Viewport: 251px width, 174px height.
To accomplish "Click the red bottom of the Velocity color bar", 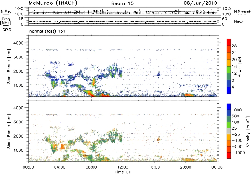I will (x=229, y=155).
